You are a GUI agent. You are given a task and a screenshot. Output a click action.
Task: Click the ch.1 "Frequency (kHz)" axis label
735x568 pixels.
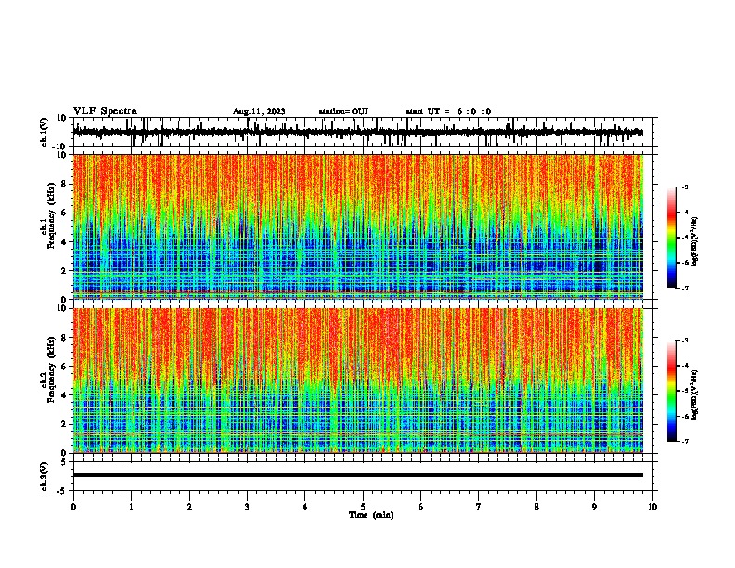(x=51, y=215)
